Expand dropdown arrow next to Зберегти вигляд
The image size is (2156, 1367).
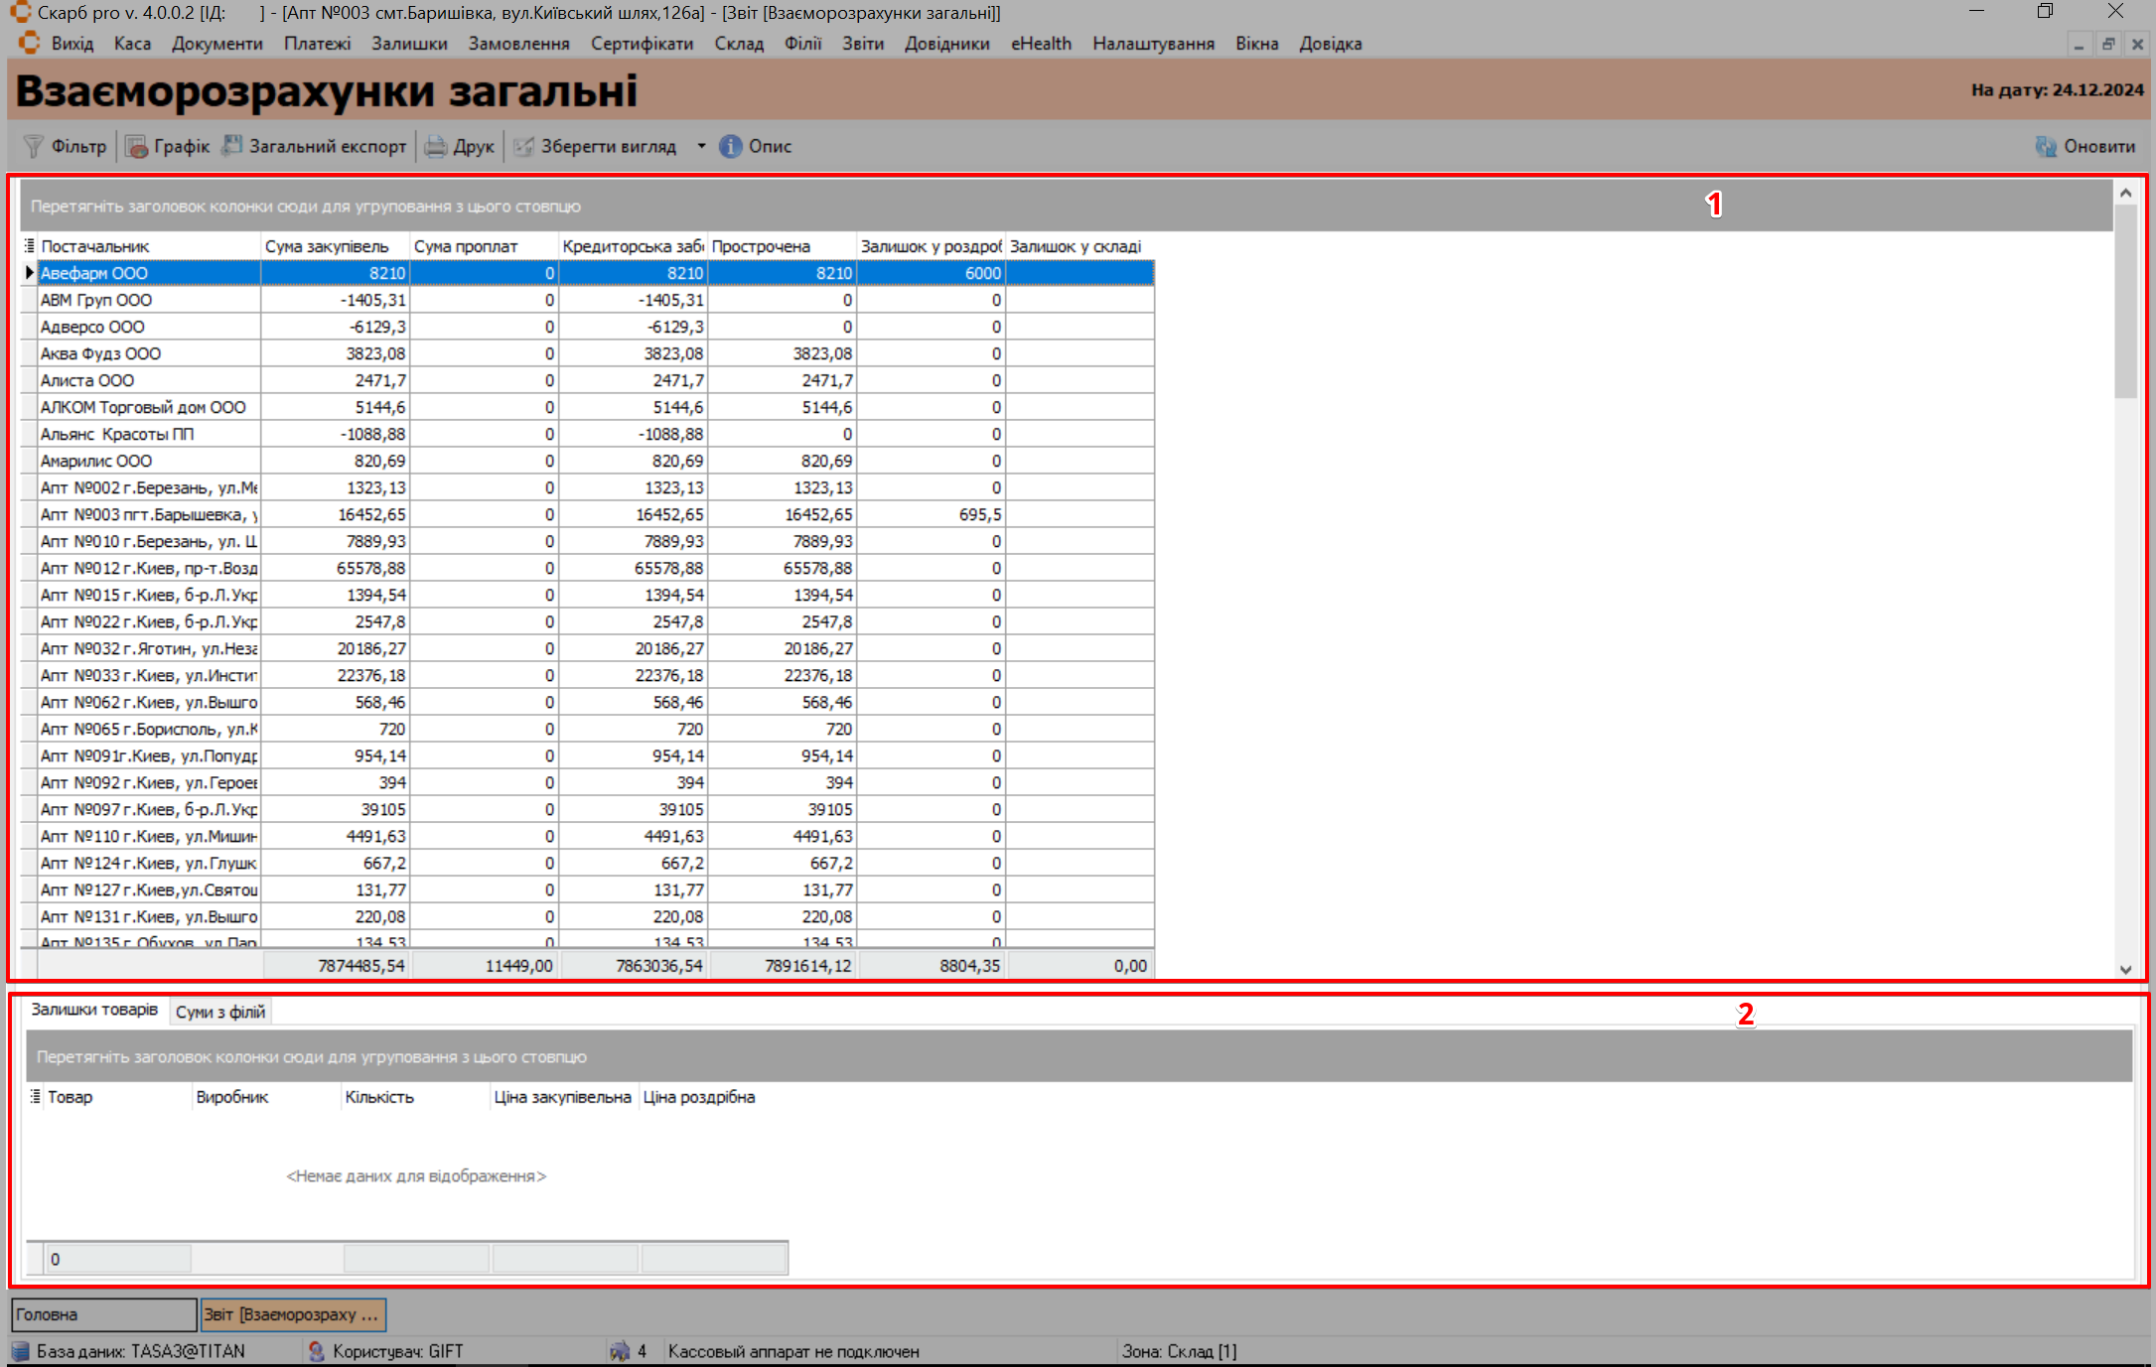click(x=701, y=147)
